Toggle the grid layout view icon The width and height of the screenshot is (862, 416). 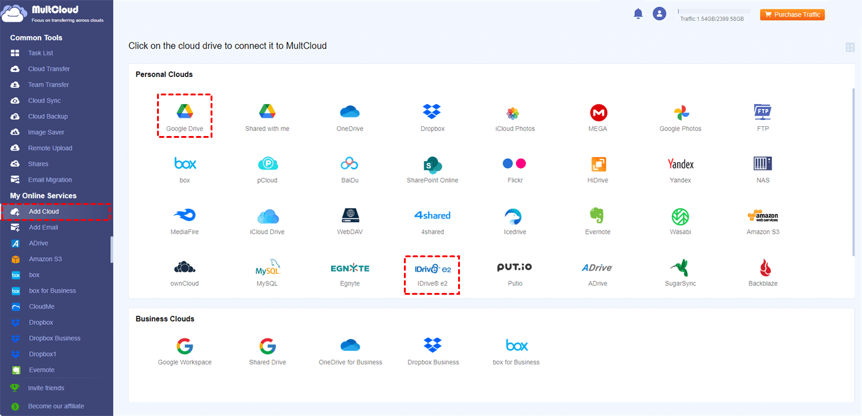(850, 47)
